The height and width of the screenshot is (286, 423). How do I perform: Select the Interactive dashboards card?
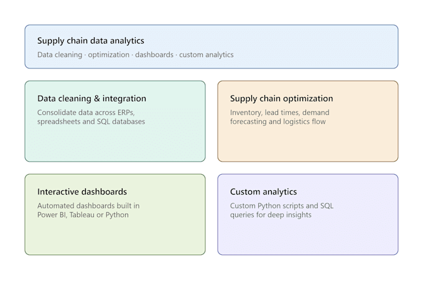[x=115, y=214]
